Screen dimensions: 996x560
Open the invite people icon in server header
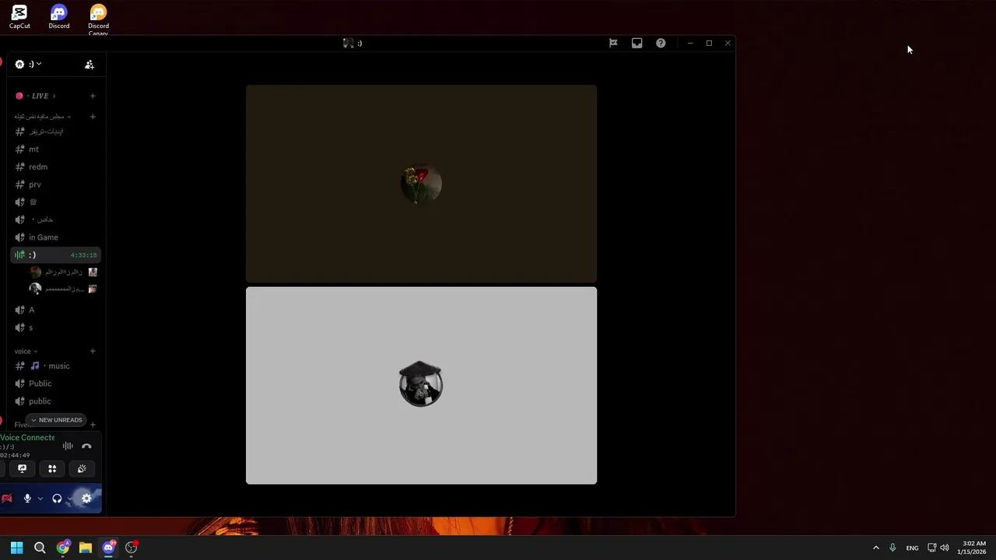point(89,65)
